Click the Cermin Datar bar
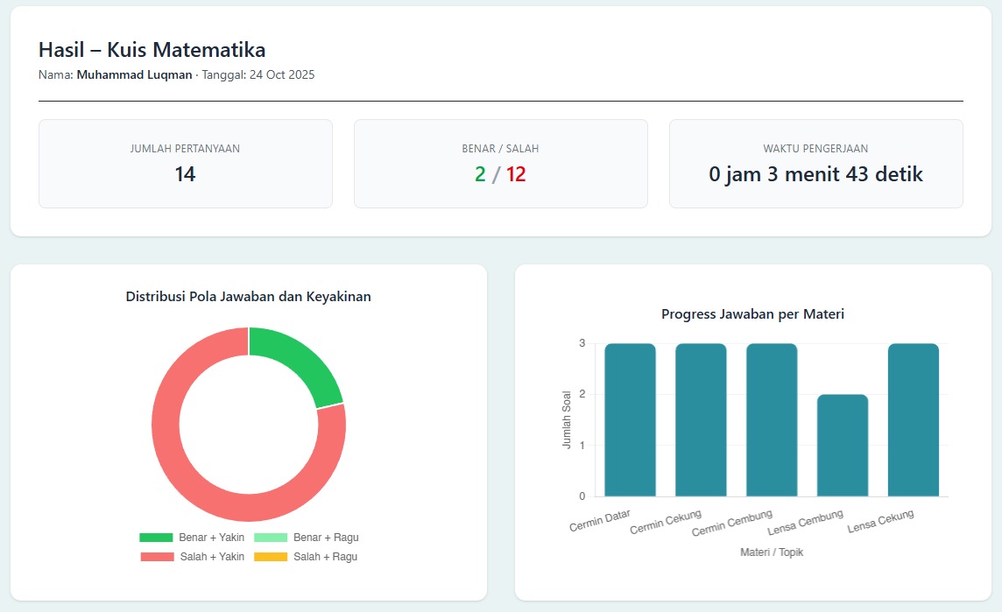Image resolution: width=1002 pixels, height=612 pixels. pyautogui.click(x=630, y=420)
